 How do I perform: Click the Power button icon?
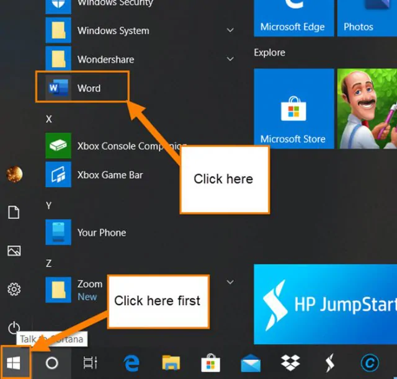(x=14, y=328)
